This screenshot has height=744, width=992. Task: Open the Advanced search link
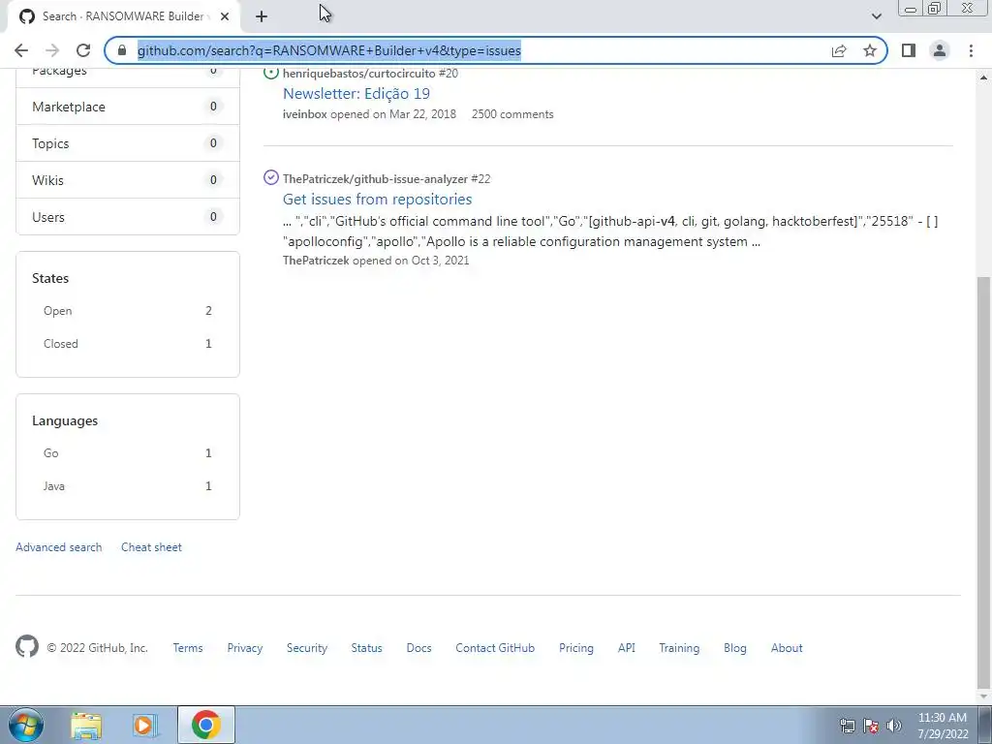[59, 547]
